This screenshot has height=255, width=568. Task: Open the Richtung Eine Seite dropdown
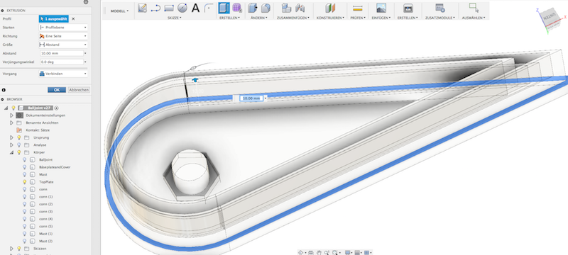[63, 36]
